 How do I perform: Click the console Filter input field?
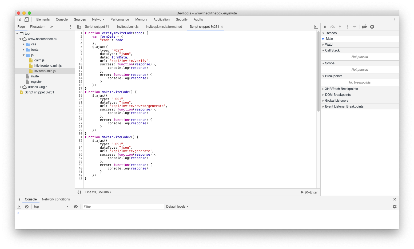(123, 207)
